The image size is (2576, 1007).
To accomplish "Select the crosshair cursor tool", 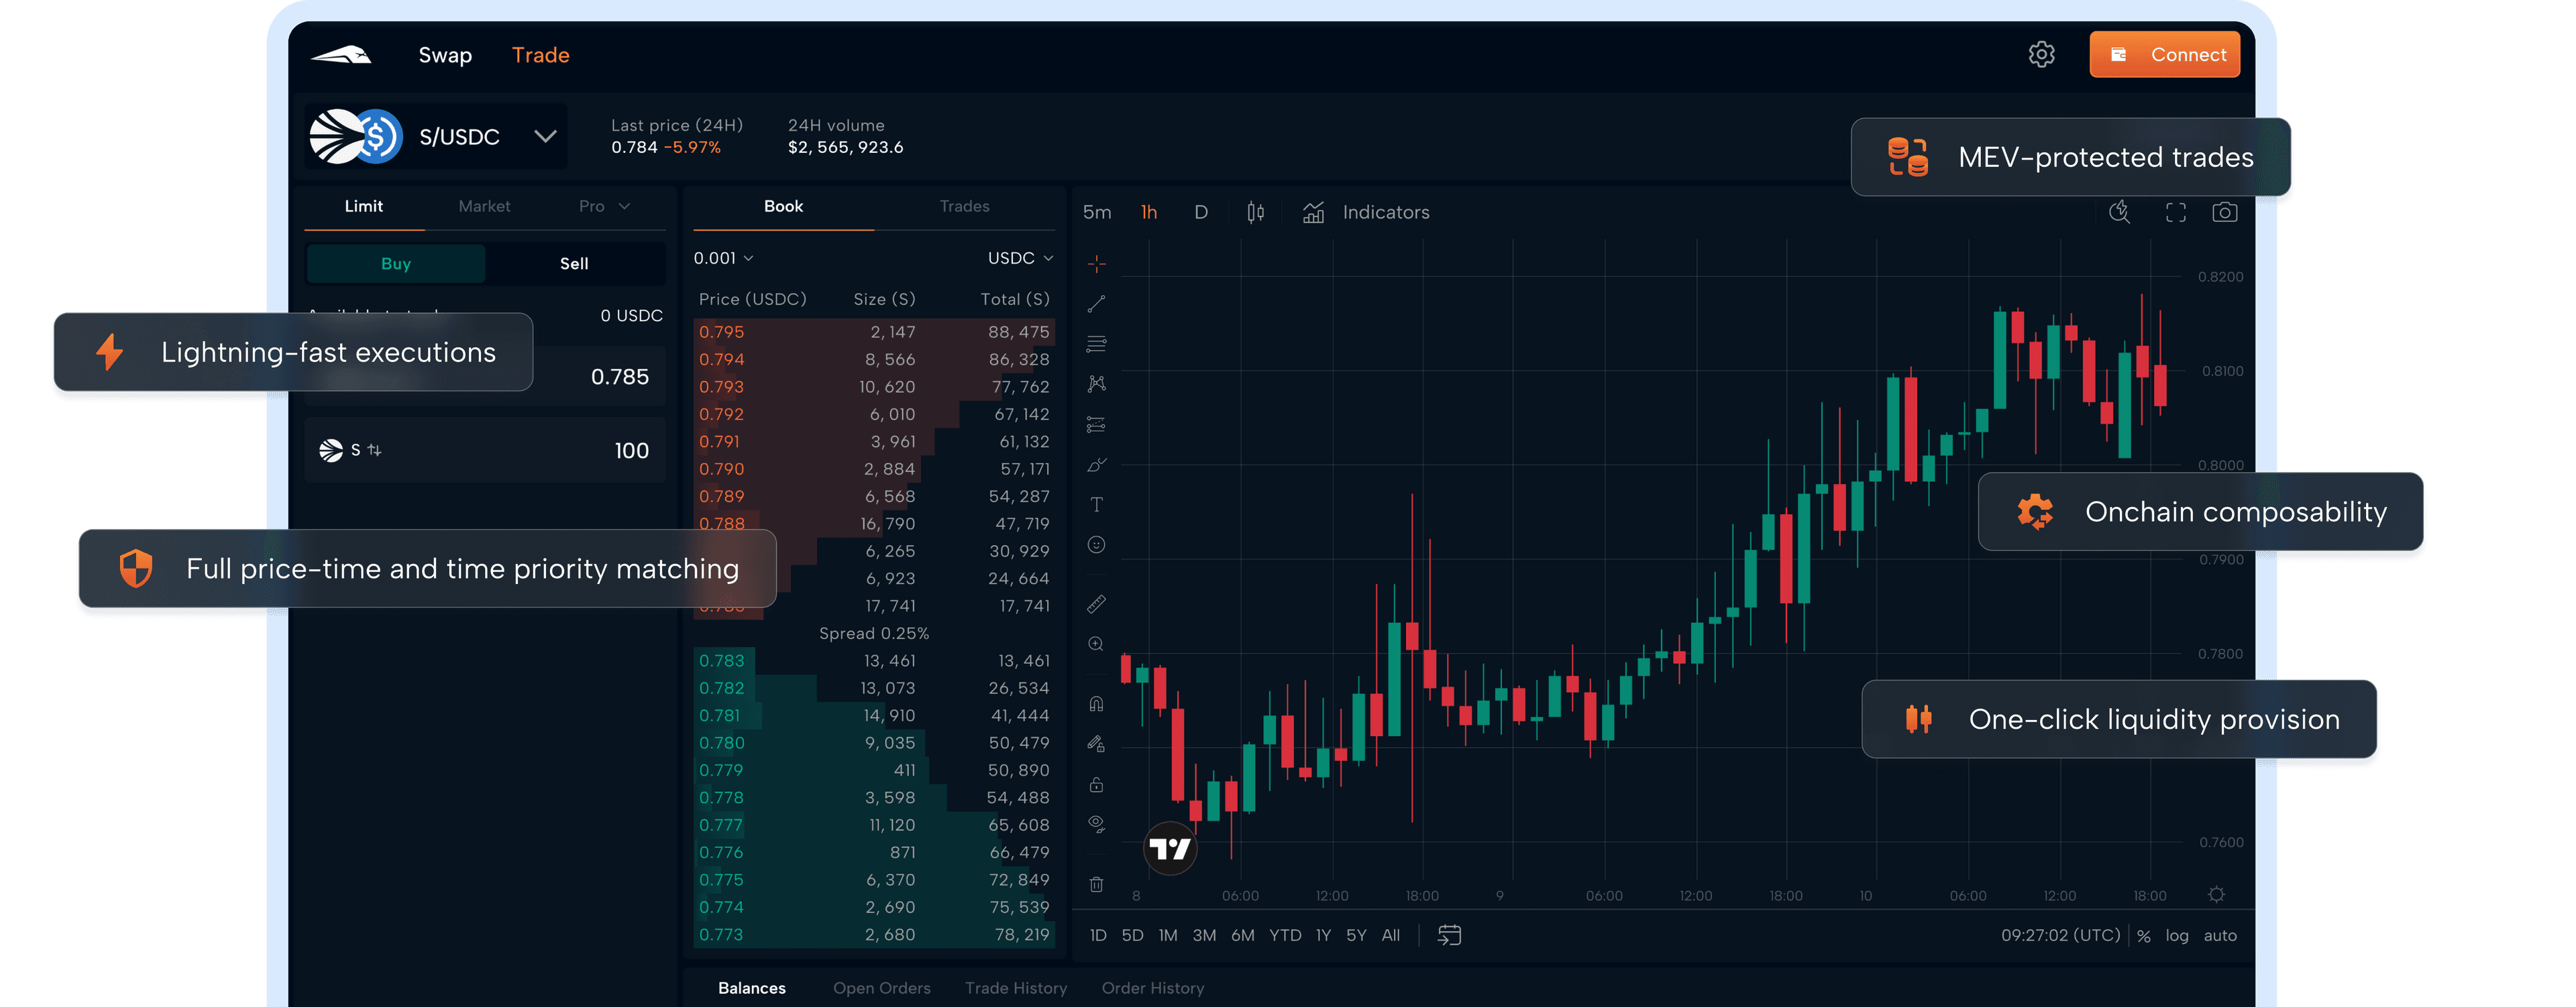I will click(x=1096, y=263).
